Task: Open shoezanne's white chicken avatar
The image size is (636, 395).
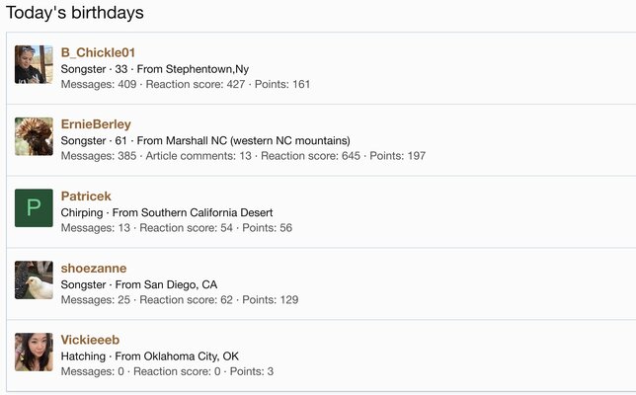Action: tap(34, 279)
